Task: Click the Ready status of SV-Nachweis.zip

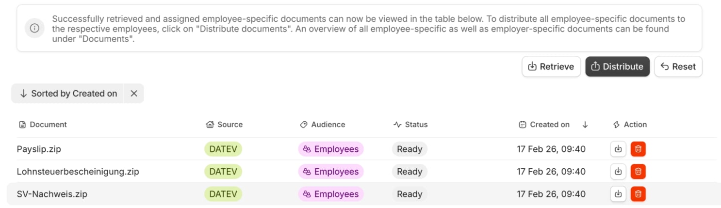Action: point(410,194)
